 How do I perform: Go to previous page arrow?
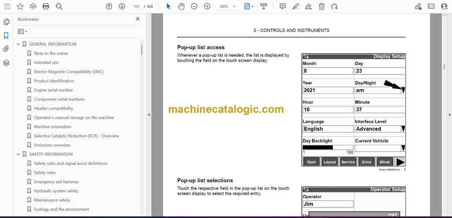109,7
